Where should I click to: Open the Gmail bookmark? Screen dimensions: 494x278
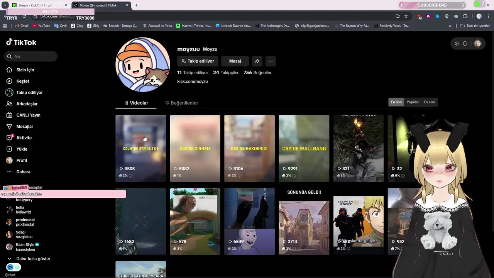coord(21,26)
